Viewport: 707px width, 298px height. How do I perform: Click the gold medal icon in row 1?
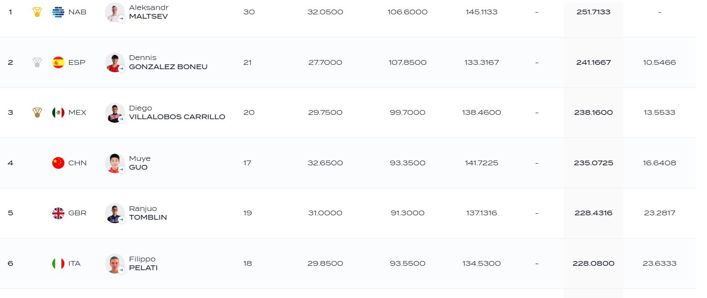37,12
